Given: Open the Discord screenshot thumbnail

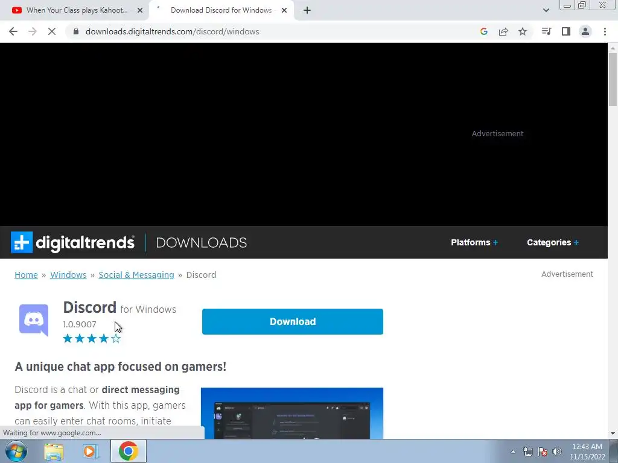Looking at the screenshot, I should (292, 413).
